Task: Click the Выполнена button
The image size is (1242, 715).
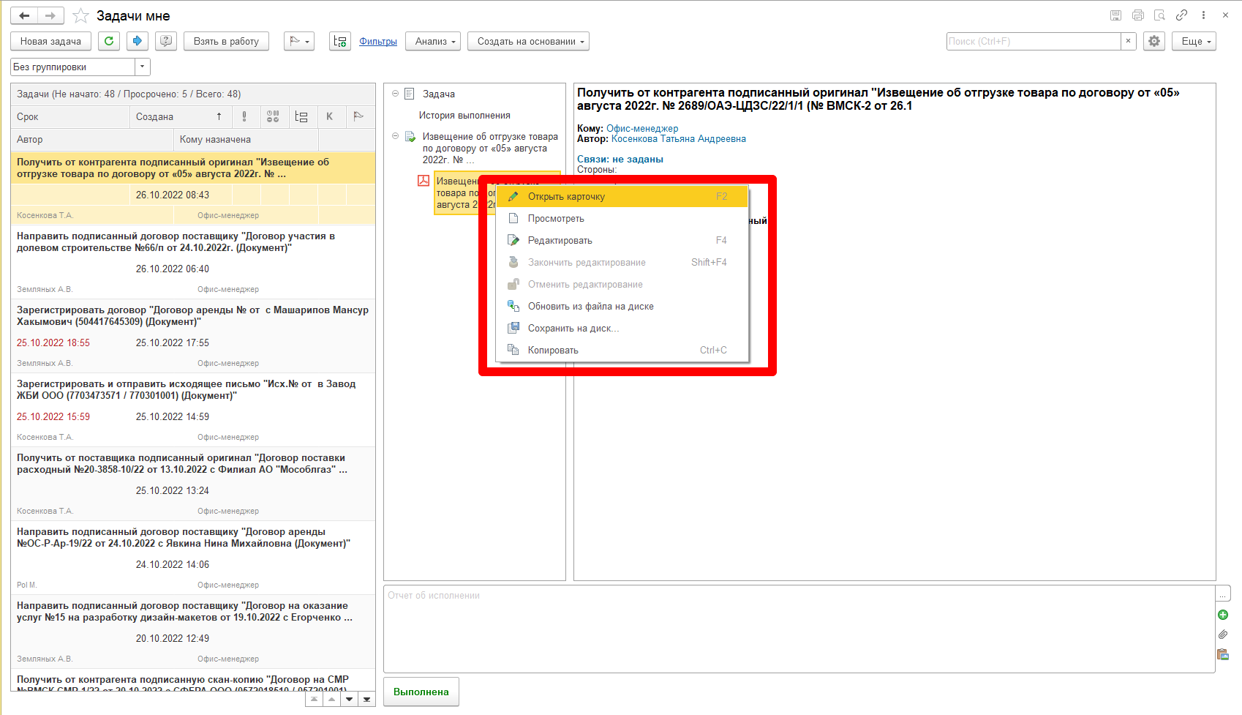Action: coord(421,692)
